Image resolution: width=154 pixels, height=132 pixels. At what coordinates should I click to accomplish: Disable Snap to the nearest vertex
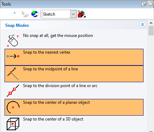(74, 57)
